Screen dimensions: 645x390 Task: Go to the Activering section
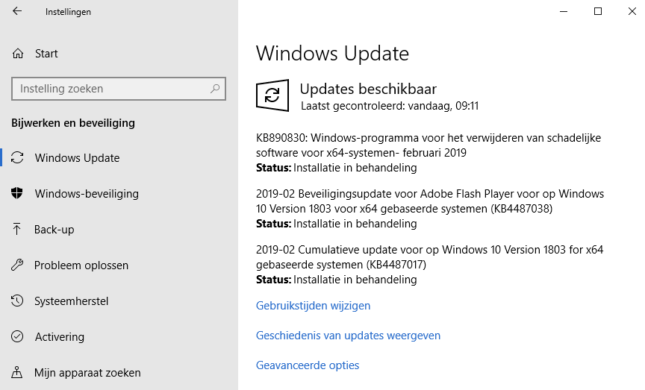[60, 337]
